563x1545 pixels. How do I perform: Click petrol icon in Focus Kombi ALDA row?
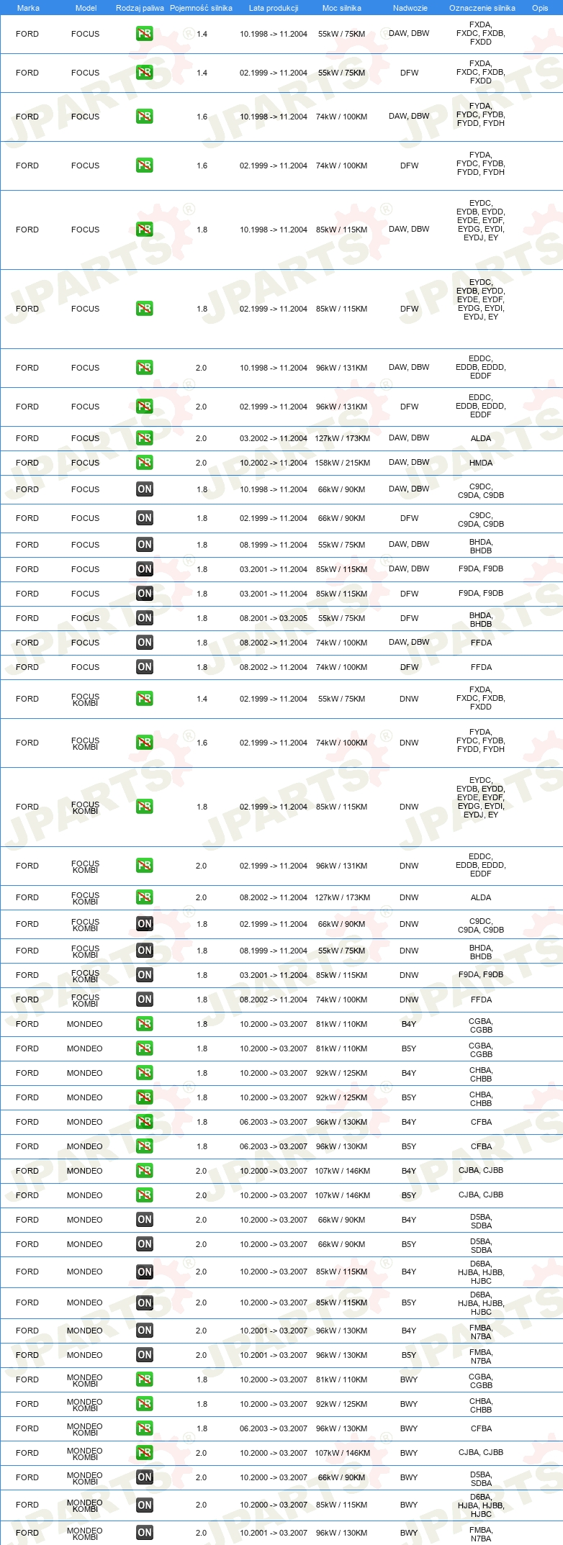(145, 897)
